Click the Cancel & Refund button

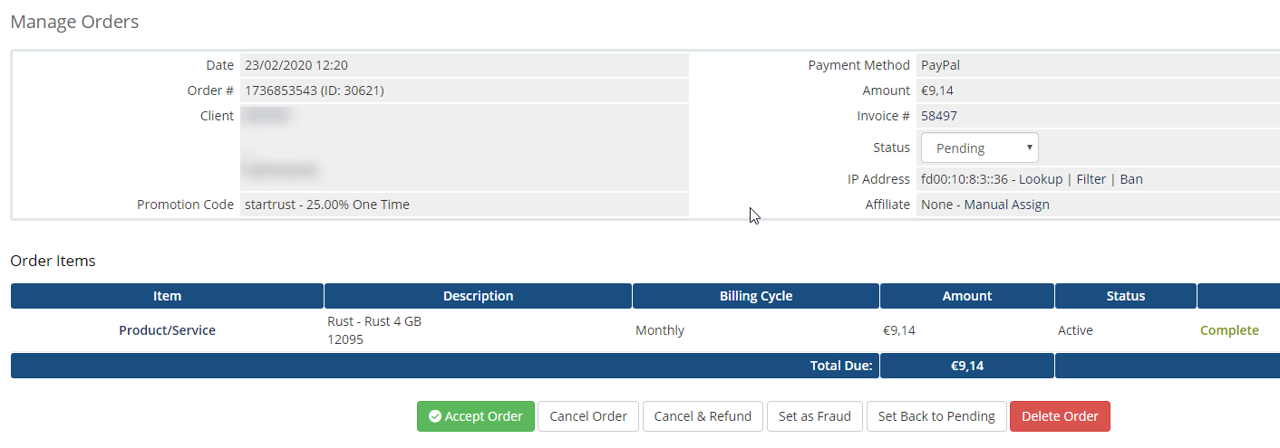coord(703,416)
